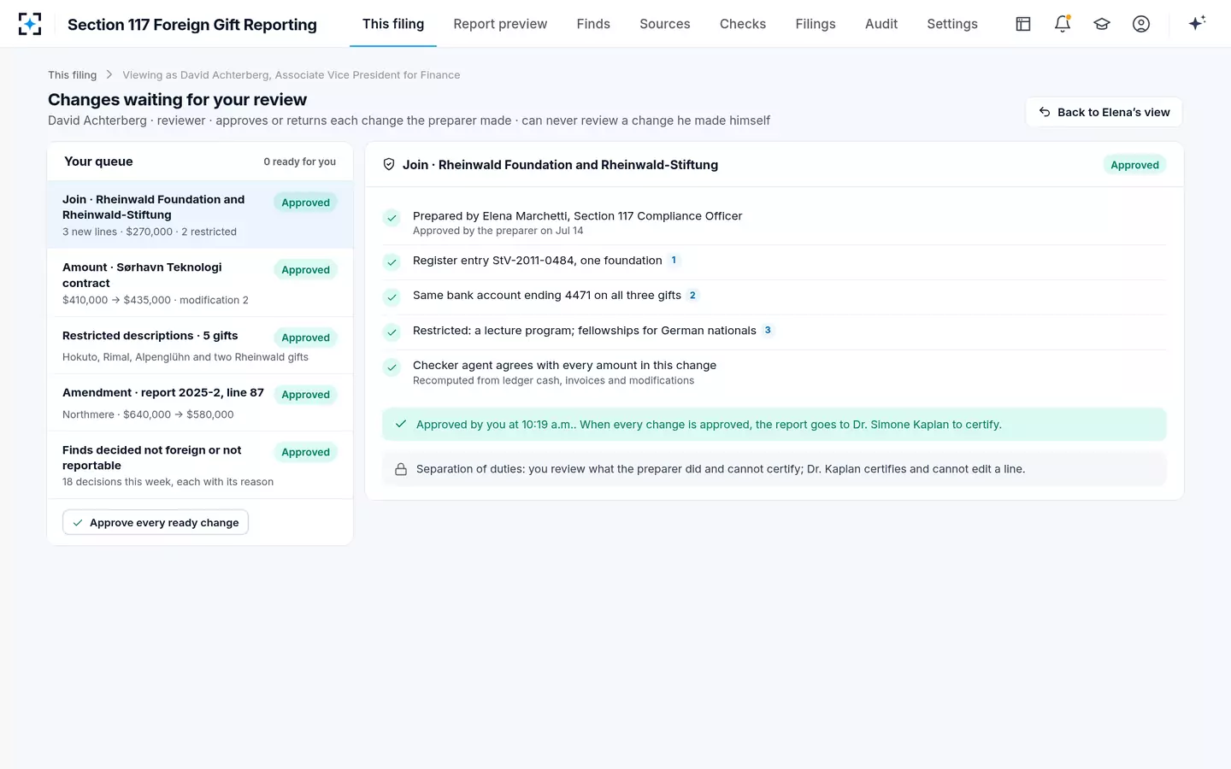
Task: Open footnote 2 on Same bank account row
Action: (x=692, y=296)
